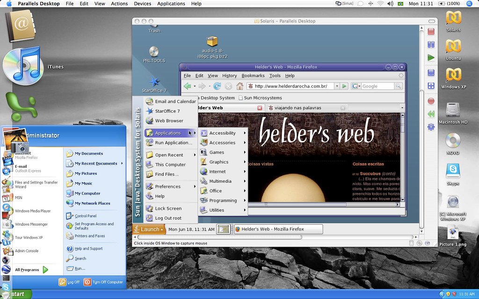The height and width of the screenshot is (299, 479).
Task: Click Firefox Back arrow button
Action: [187, 86]
